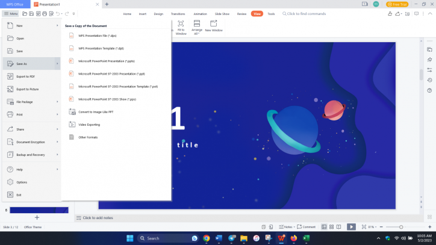Click to add notes area
The image size is (436, 245).
click(x=98, y=218)
